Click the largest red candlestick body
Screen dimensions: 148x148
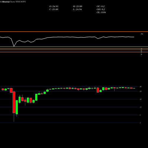(14, 102)
